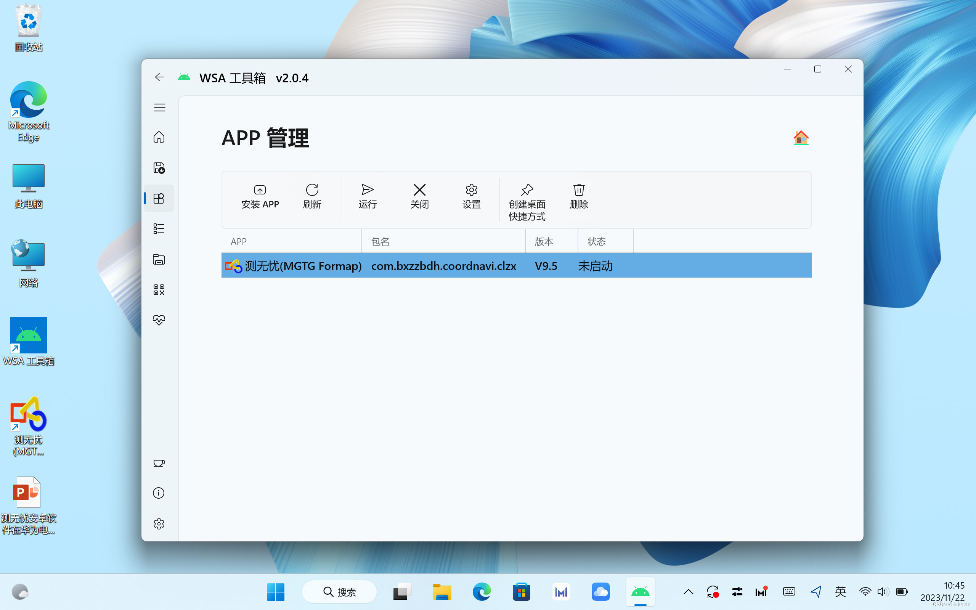Open the QR code sidebar icon

159,290
